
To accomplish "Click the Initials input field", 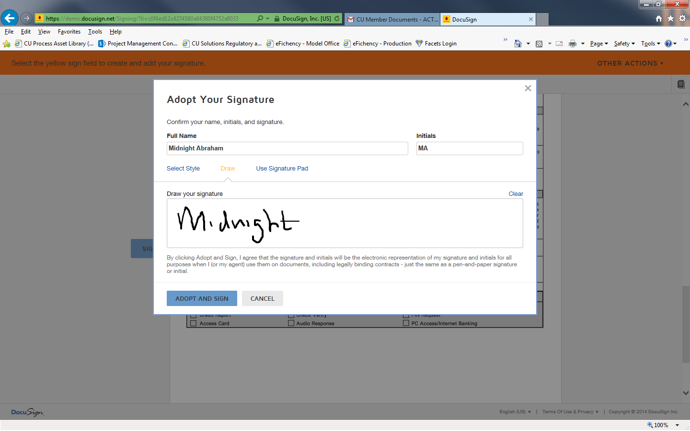I will 470,148.
